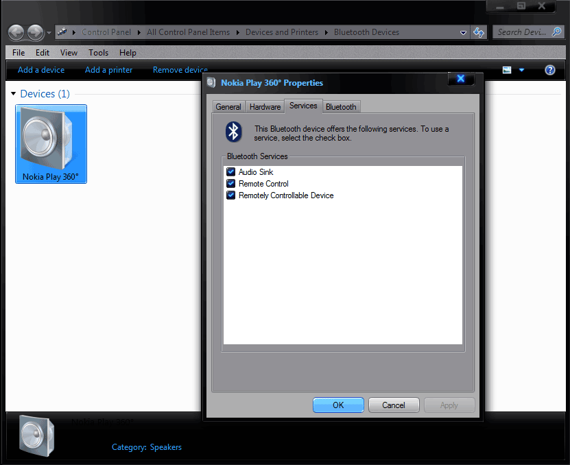Click Remove device in the toolbar
Image resolution: width=570 pixels, height=465 pixels.
pos(180,70)
